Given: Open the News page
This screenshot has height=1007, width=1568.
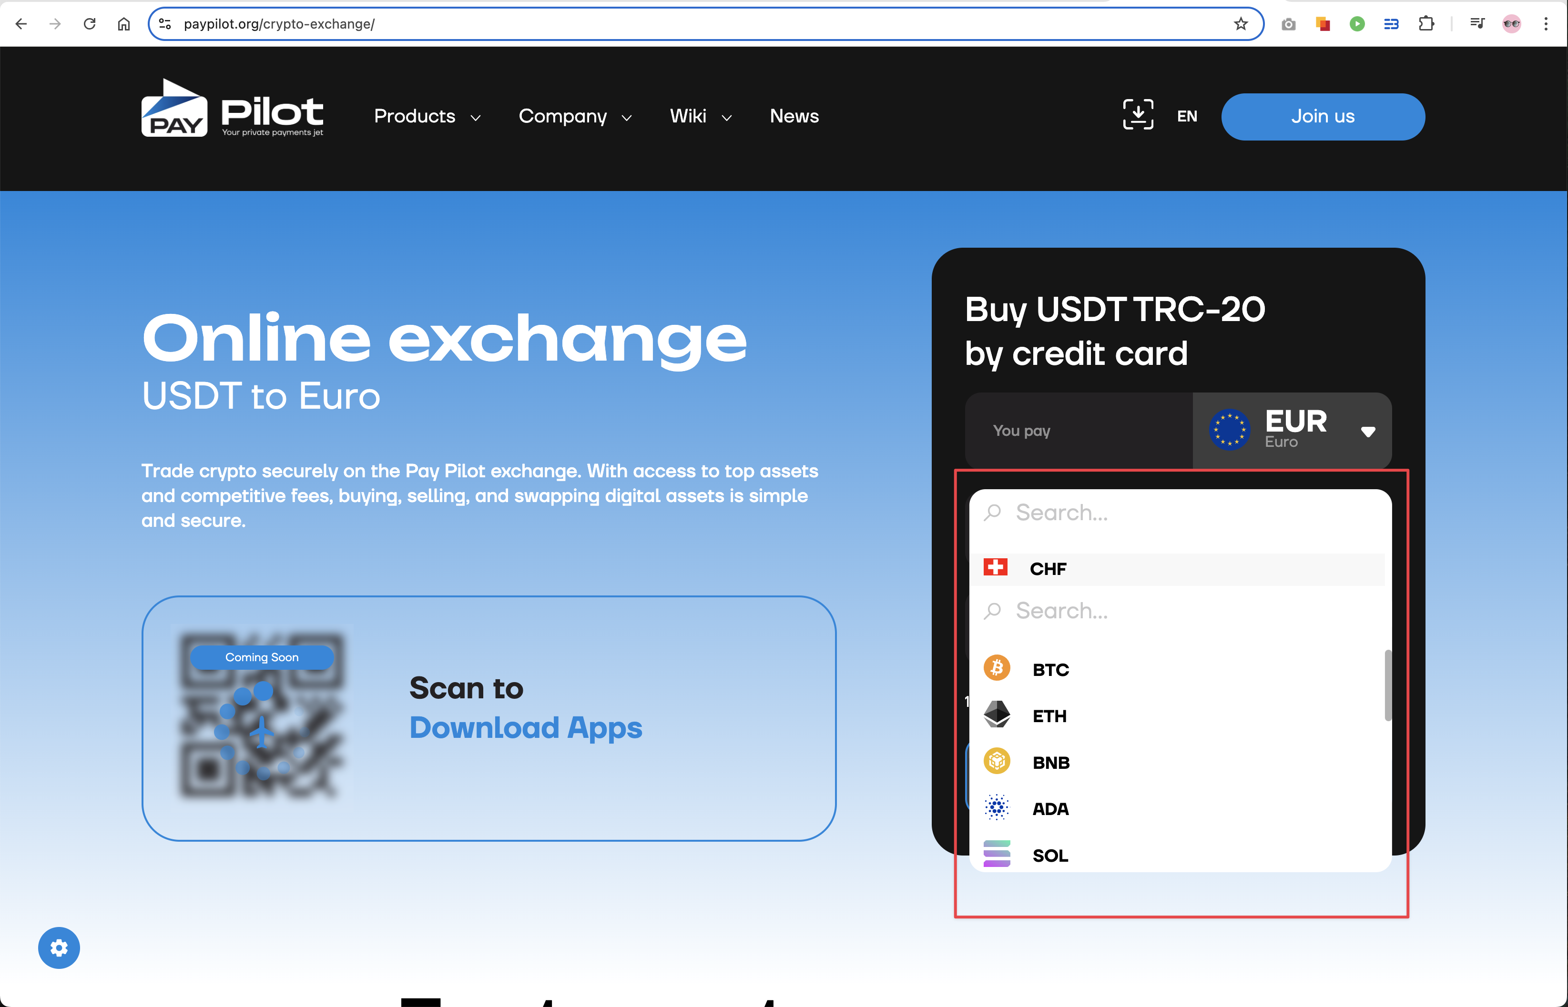Looking at the screenshot, I should click(794, 116).
